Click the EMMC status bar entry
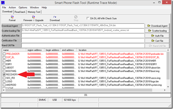This screenshot has width=173, height=109. click(x=42, y=100)
